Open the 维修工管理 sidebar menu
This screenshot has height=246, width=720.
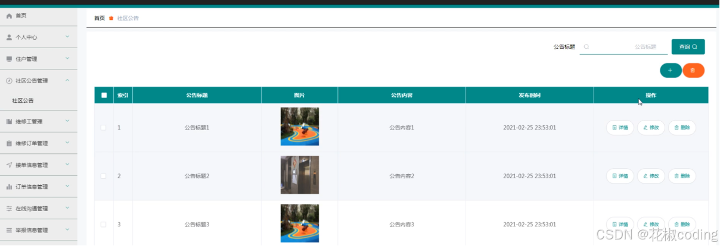coord(39,122)
